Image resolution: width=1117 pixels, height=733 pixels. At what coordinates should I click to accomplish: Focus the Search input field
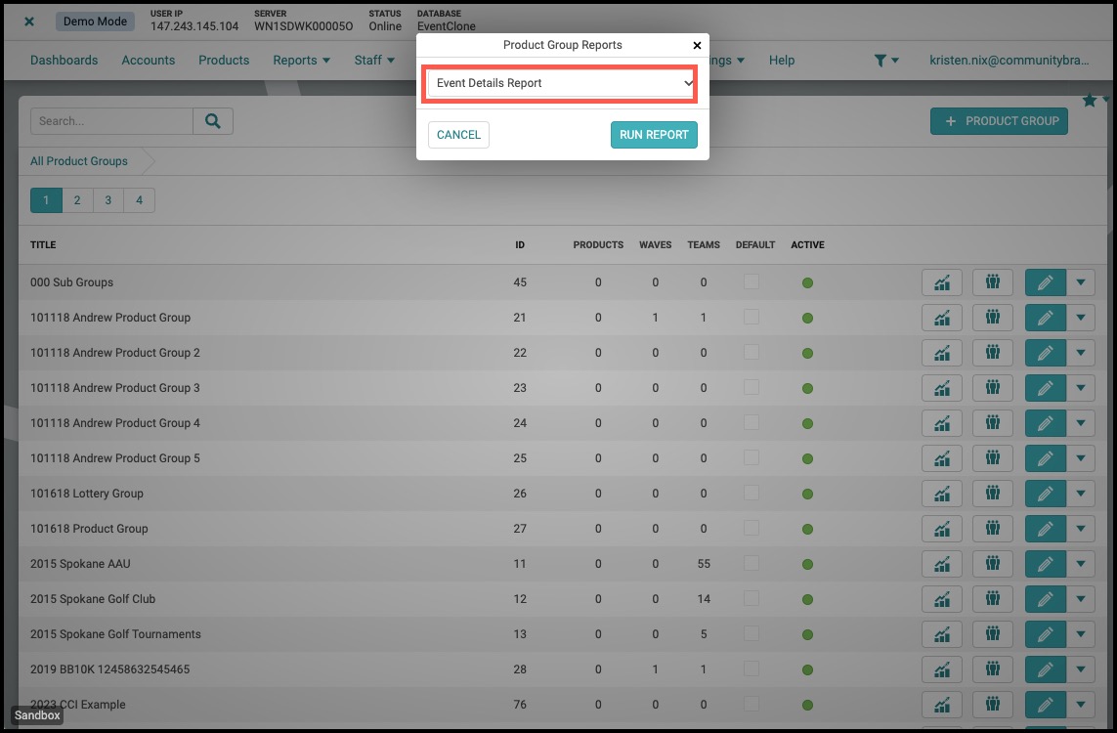click(111, 121)
